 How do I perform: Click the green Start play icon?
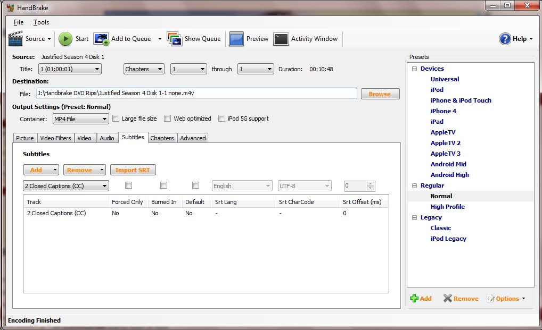pos(65,39)
